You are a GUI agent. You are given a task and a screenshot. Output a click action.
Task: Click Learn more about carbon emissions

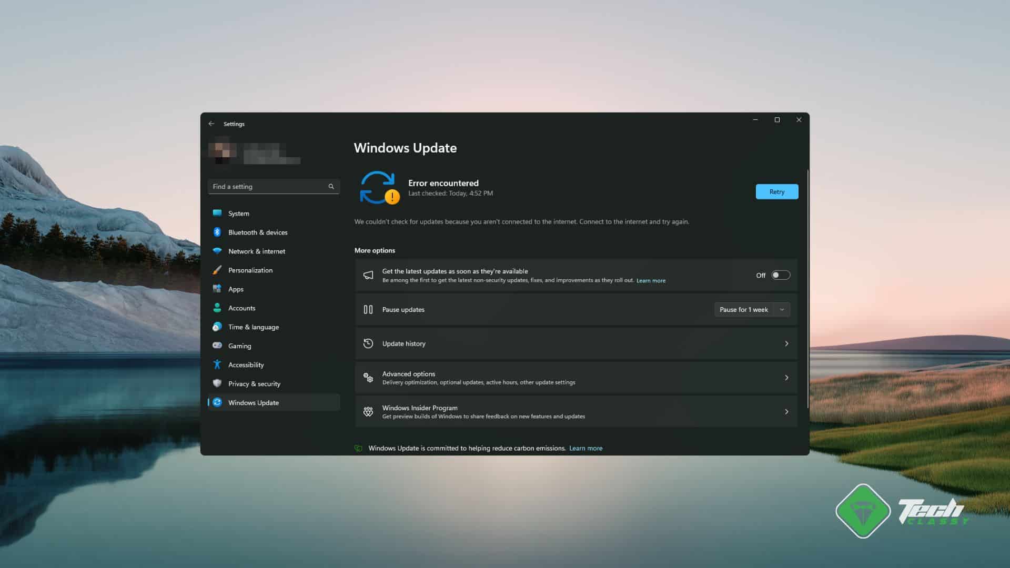tap(585, 449)
